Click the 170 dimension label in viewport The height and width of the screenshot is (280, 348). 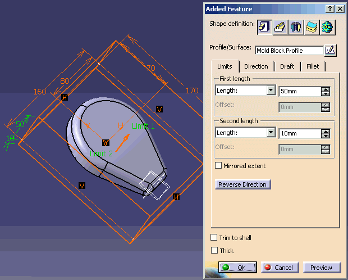[191, 90]
